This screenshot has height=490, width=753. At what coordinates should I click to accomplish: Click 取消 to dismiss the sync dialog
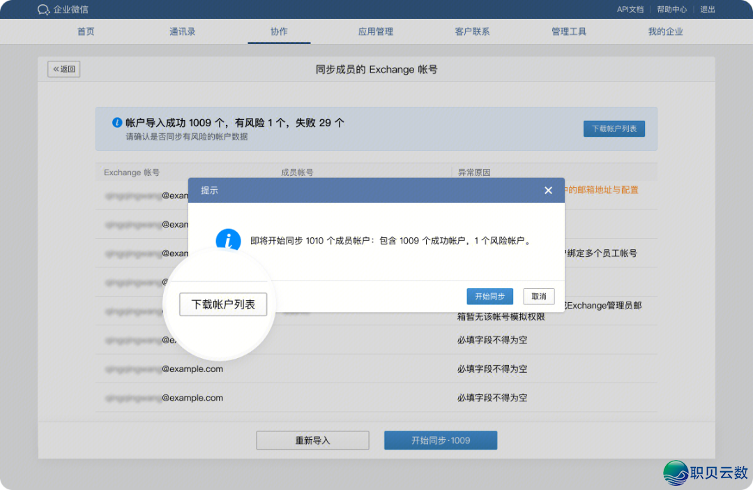pos(538,296)
